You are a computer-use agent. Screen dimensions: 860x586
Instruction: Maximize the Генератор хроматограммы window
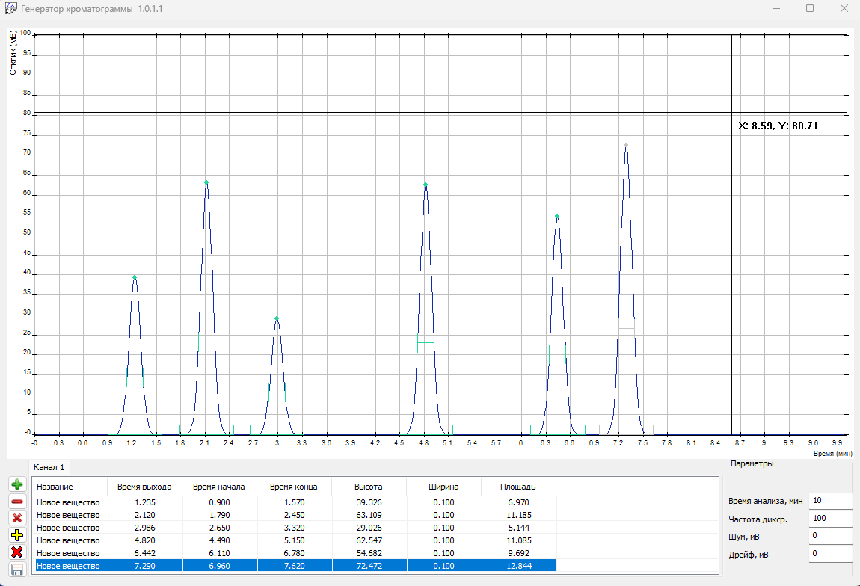click(x=810, y=8)
